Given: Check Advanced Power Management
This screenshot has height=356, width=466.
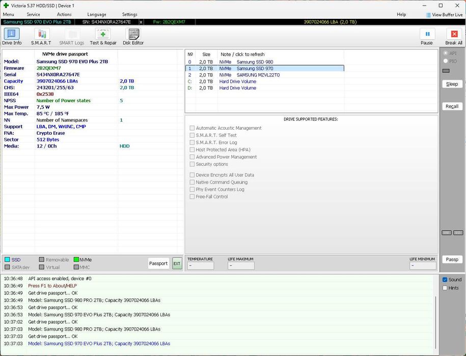Looking at the screenshot, I should point(192,157).
